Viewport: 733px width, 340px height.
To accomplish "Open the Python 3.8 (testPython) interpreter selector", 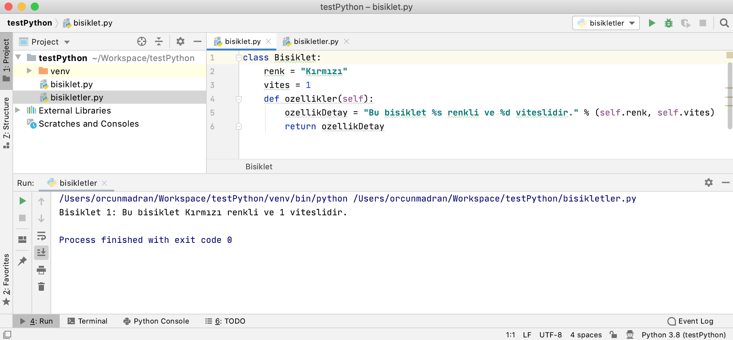I will click(683, 335).
